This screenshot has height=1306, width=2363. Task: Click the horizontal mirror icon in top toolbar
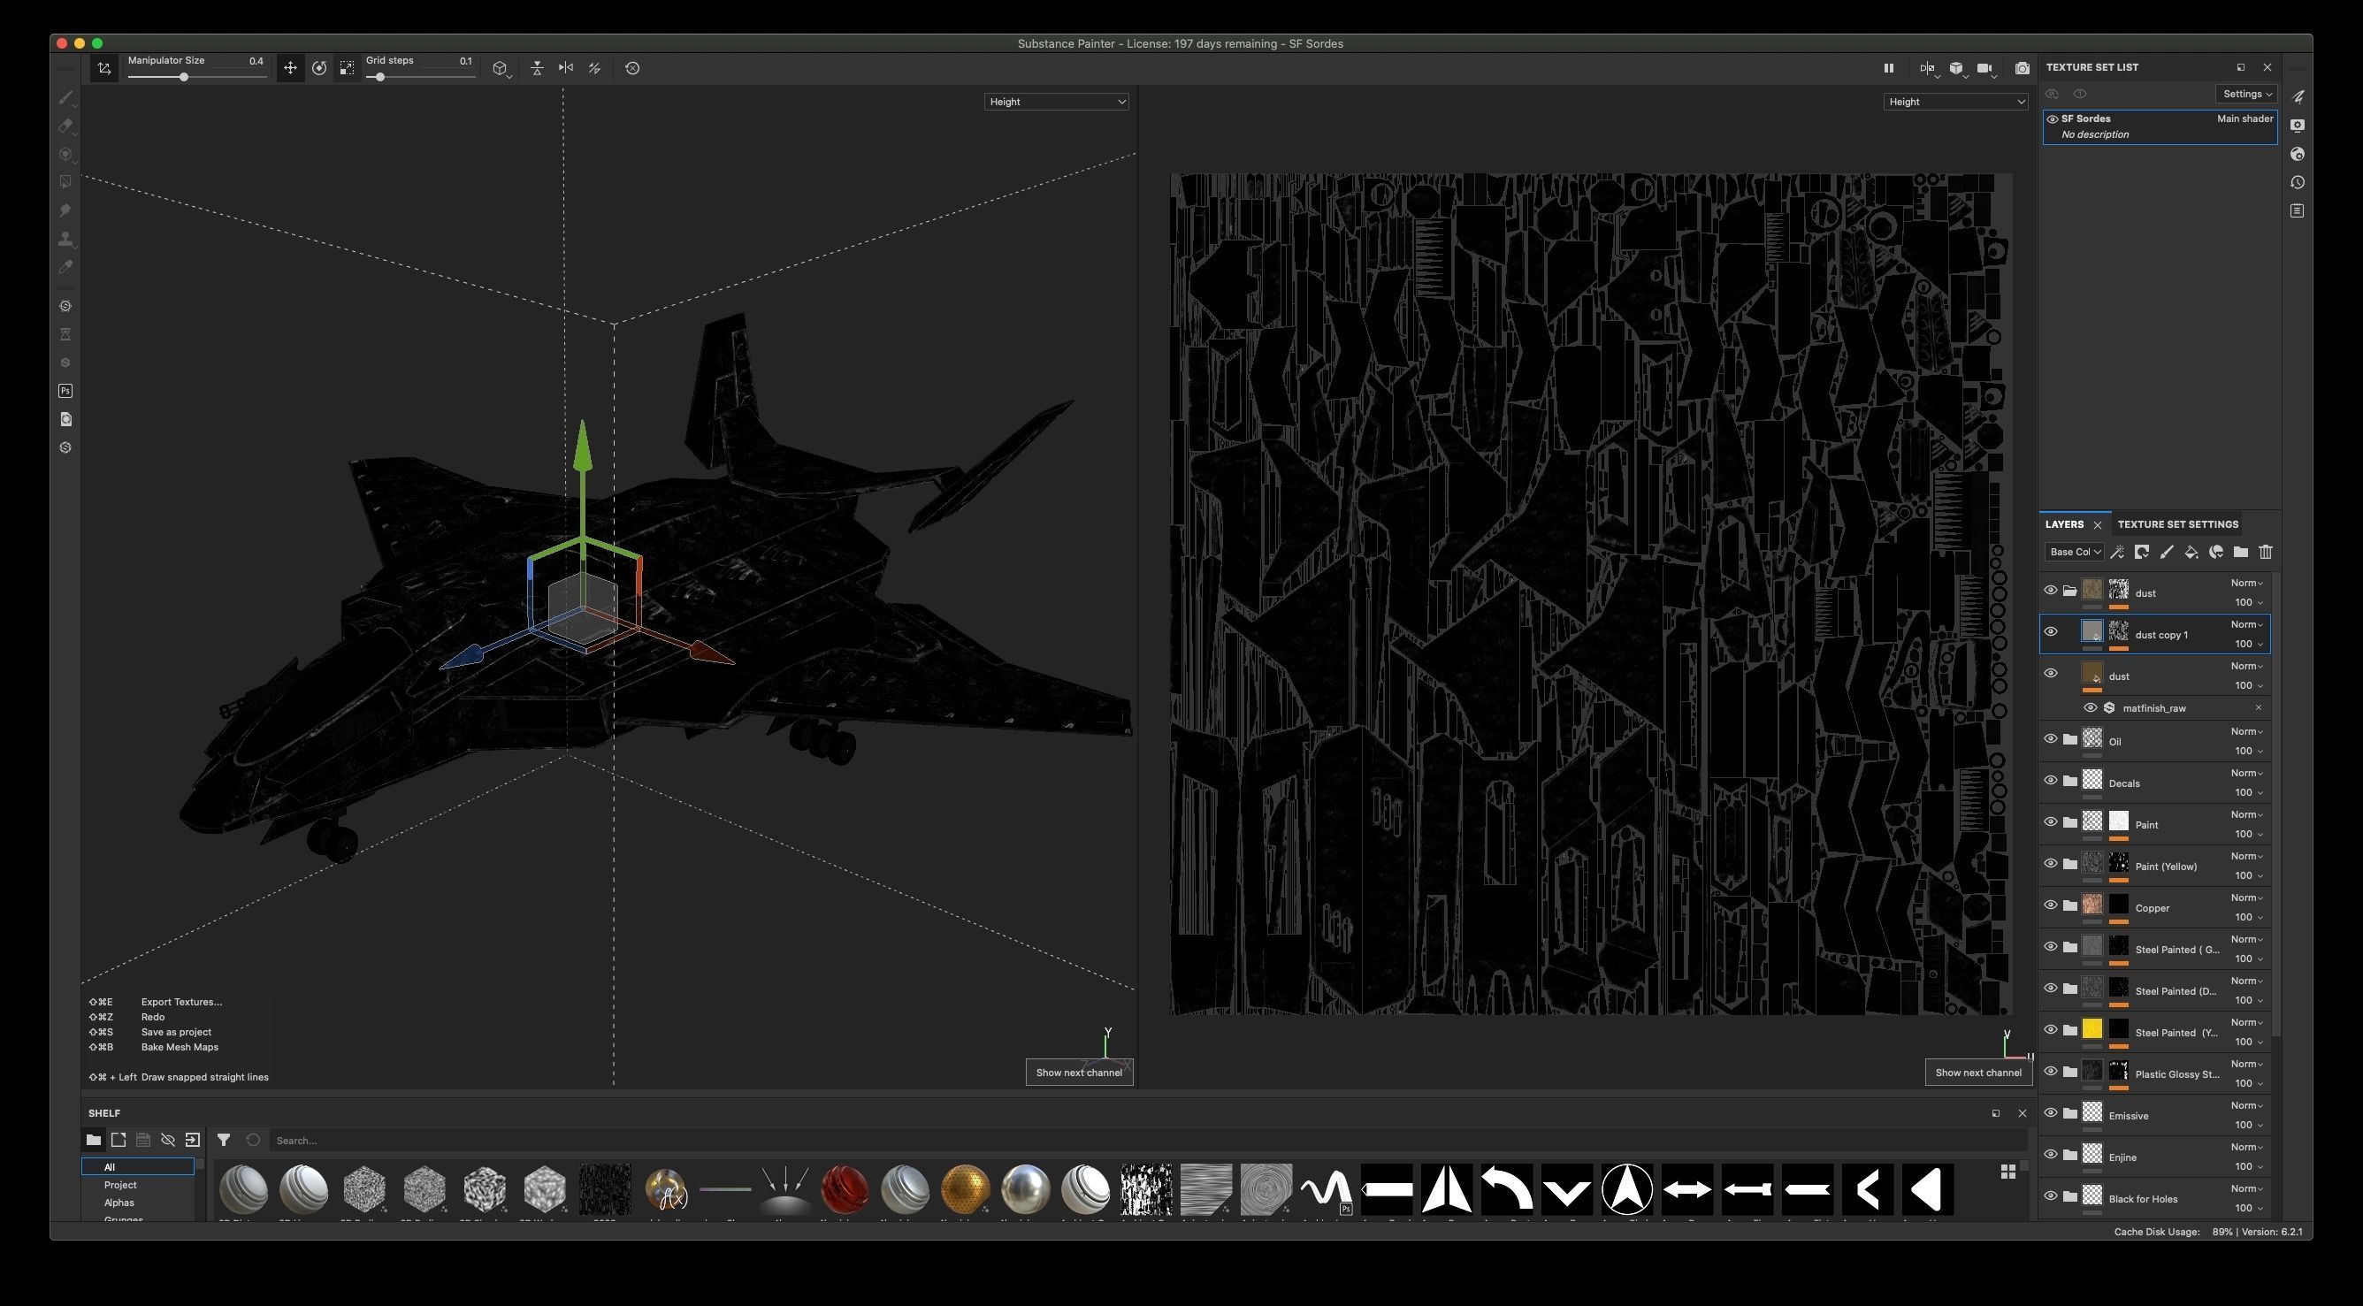566,68
